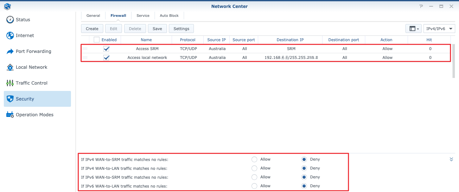This screenshot has height=192, width=459.
Task: Set IPv6 WAN-to-LAN traffic to Allow
Action: 254,186
